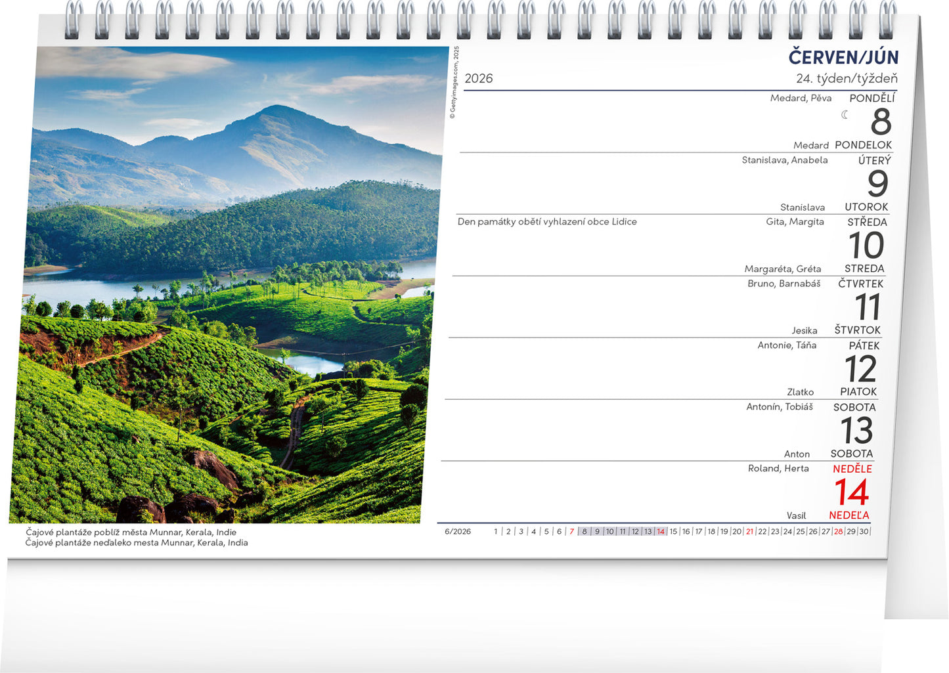The image size is (949, 673).
Task: Select the red Sunday date 14
Action: (852, 492)
